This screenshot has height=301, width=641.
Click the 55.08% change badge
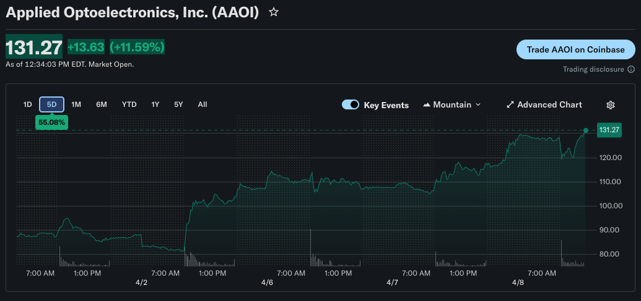[x=51, y=122]
